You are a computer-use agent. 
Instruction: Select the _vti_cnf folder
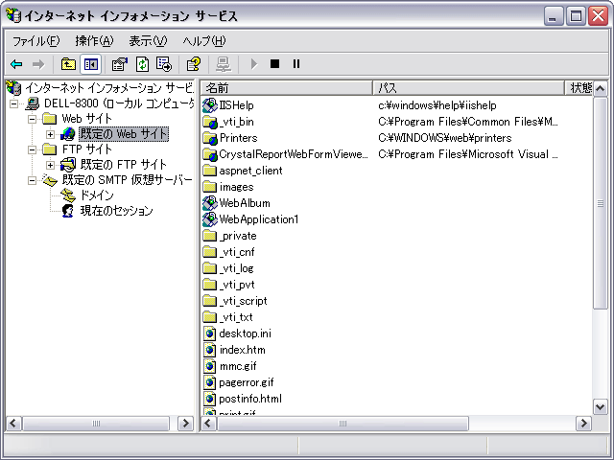[237, 252]
